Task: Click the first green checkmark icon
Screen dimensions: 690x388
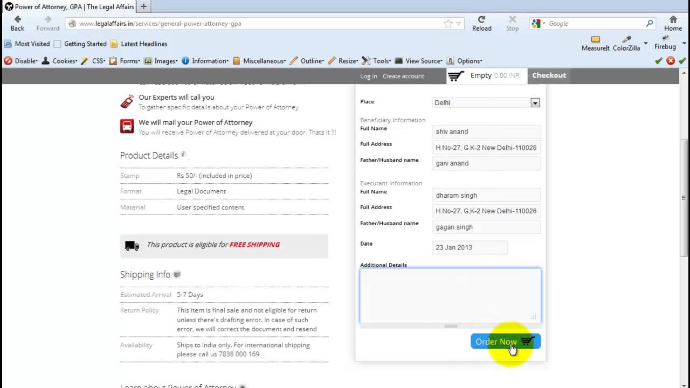Action: [x=659, y=61]
